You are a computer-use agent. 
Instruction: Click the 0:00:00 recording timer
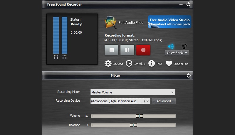click(76, 32)
